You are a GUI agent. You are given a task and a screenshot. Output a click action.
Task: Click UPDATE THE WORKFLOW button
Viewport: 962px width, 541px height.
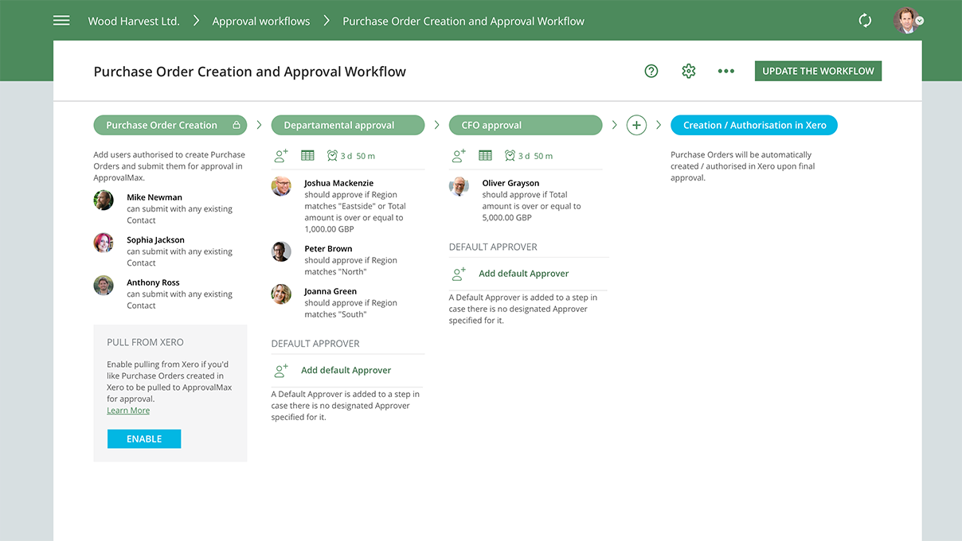click(818, 71)
